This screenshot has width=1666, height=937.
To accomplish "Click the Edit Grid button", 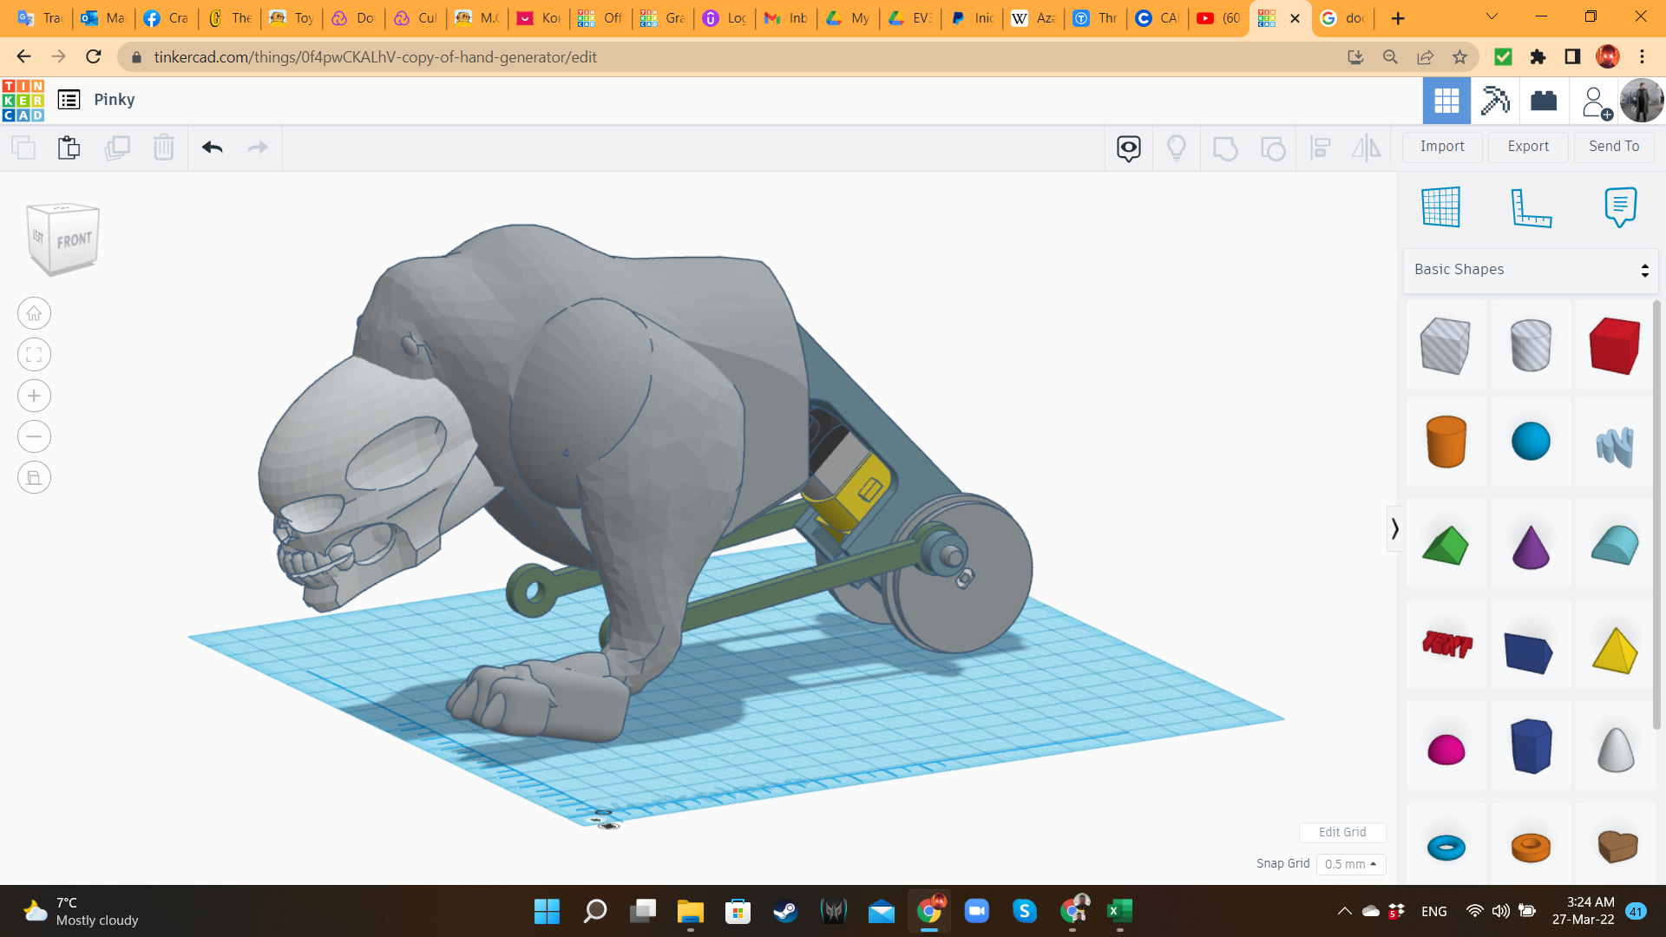I will click(x=1341, y=832).
